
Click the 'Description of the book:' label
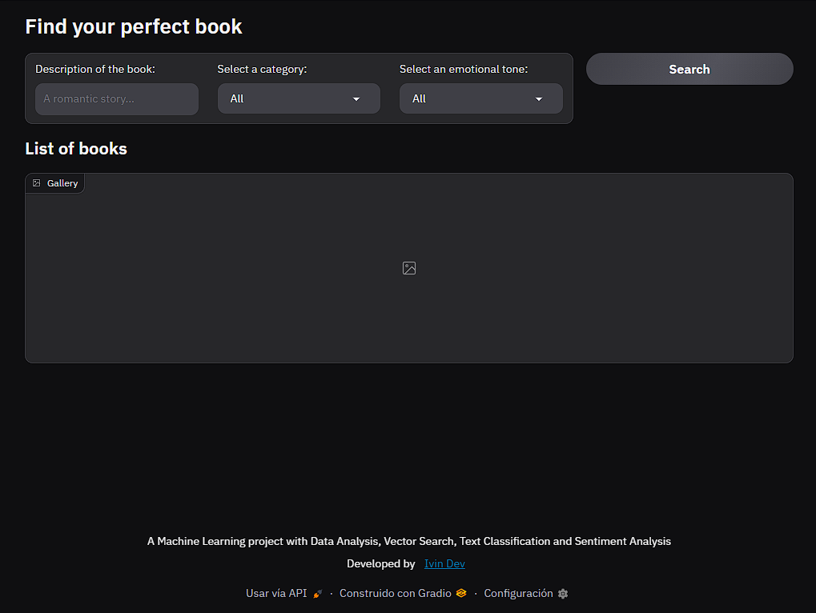tap(95, 69)
